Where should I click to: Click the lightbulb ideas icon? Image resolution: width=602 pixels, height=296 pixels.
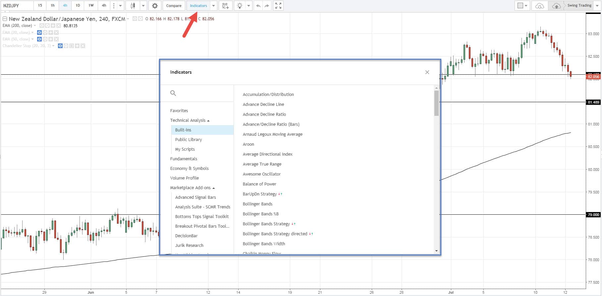[x=240, y=6]
